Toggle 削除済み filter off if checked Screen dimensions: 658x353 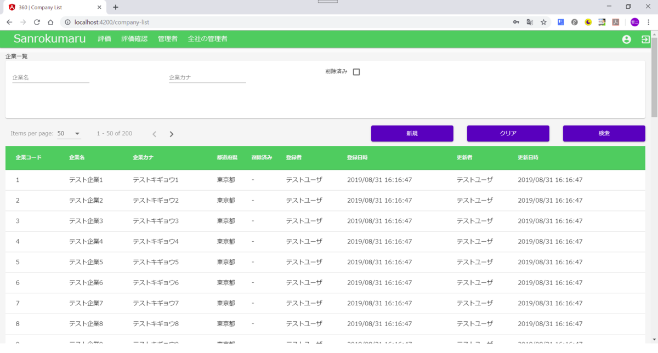point(356,71)
